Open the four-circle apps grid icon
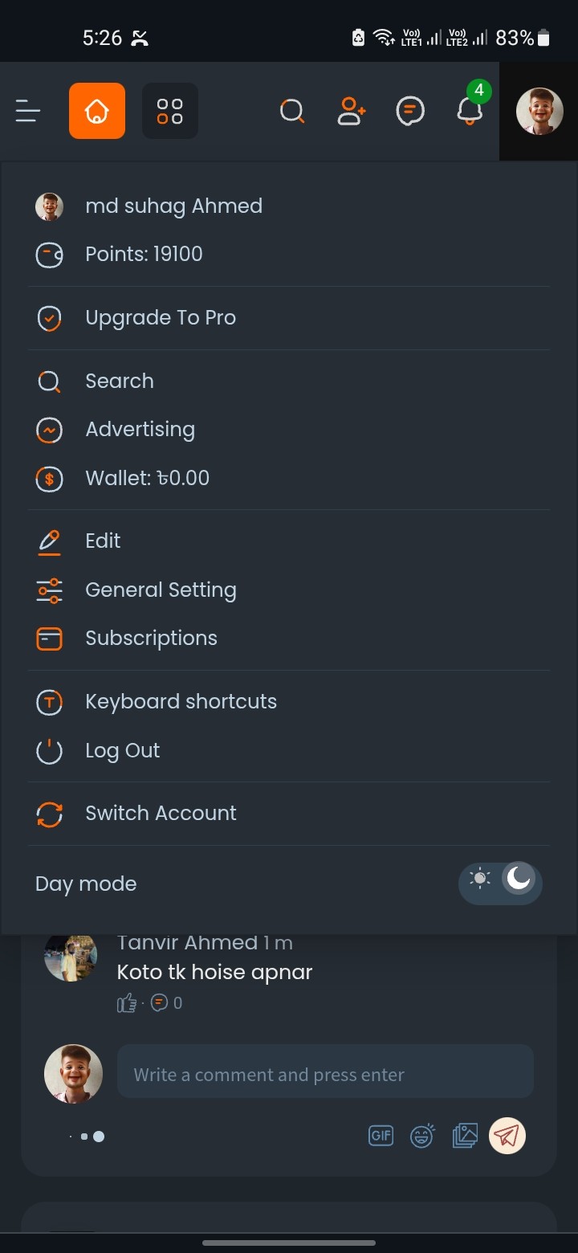The height and width of the screenshot is (1253, 578). click(170, 111)
